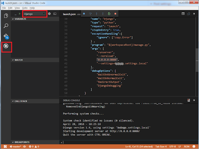The height and width of the screenshot is (149, 199).
Task: Click the ellipsis beside debug play button
Action: pyautogui.click(x=16, y=15)
